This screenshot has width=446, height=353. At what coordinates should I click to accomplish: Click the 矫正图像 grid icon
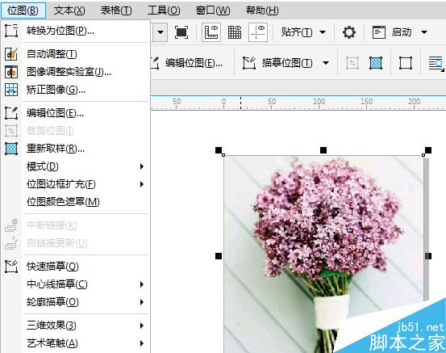click(x=11, y=90)
